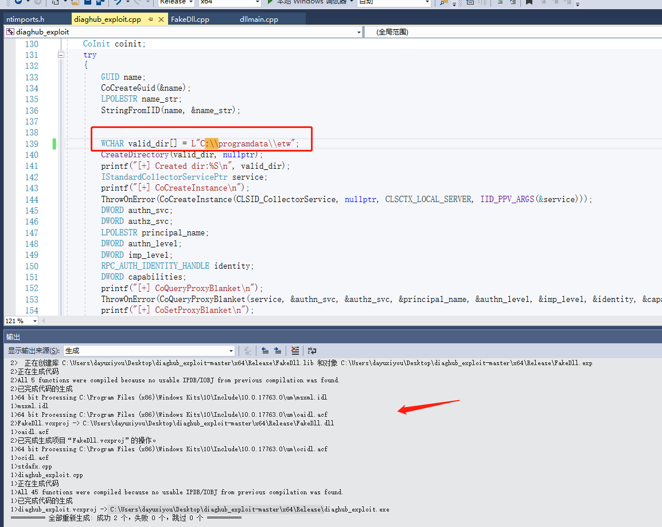
Task: Click the editor horizontal scroll left arrow
Action: coord(43,321)
